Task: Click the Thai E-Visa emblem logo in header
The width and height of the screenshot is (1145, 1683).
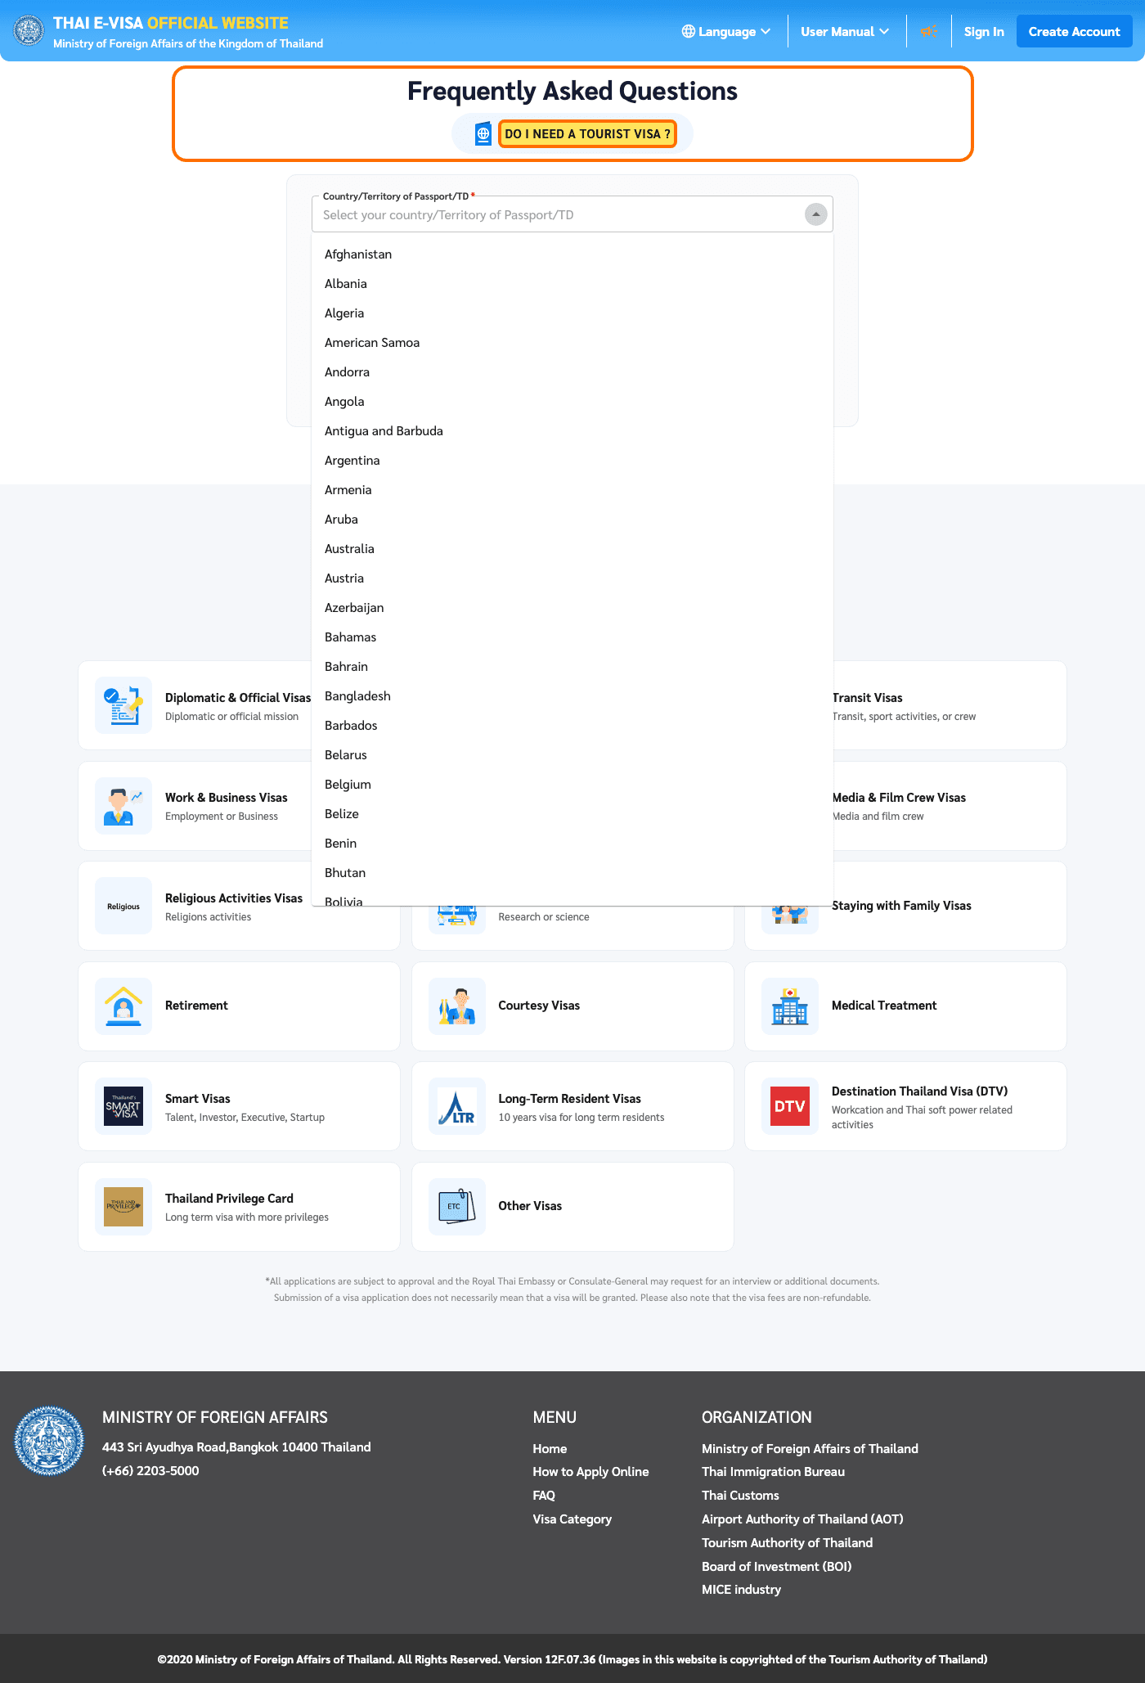Action: tap(29, 31)
